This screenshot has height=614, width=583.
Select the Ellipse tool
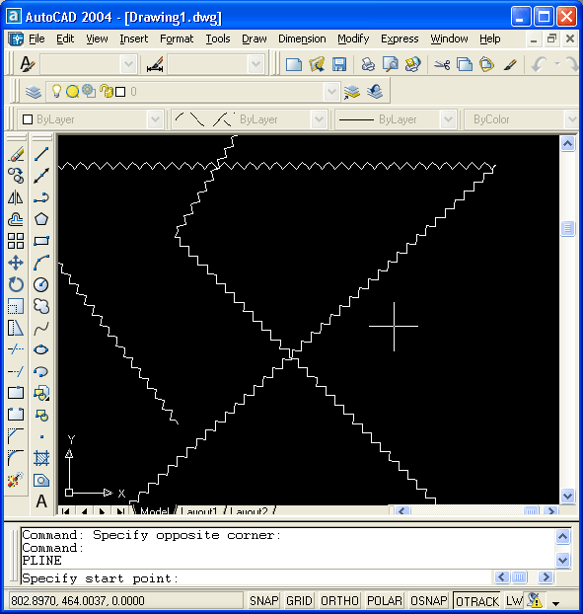click(41, 349)
